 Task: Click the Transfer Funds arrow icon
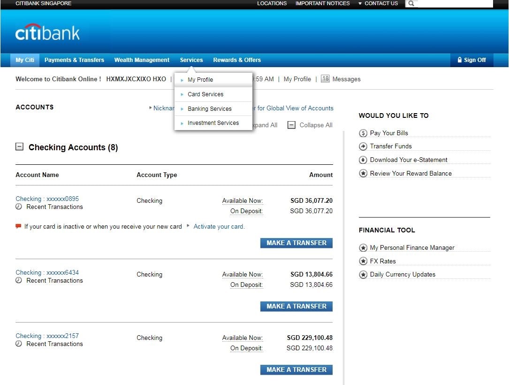(363, 146)
